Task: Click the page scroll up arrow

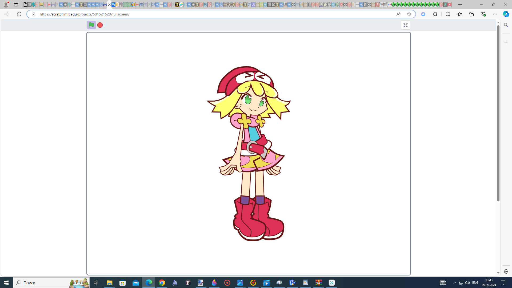Action: tap(498, 23)
